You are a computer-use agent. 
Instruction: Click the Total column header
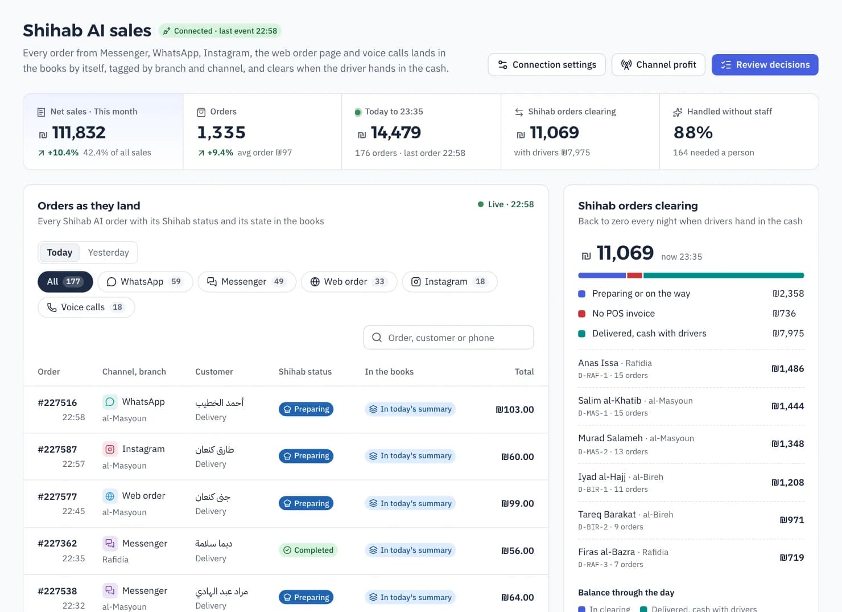524,372
